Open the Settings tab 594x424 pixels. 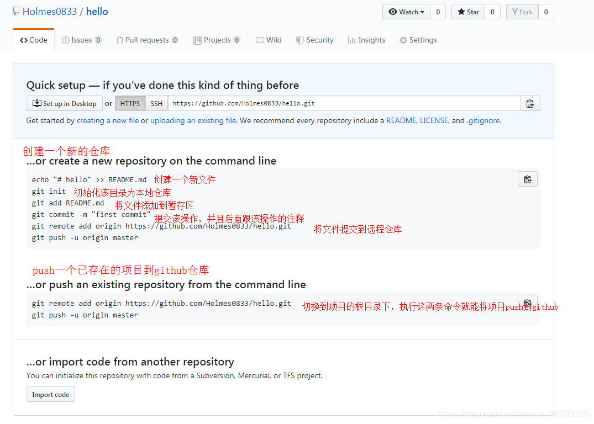(x=418, y=40)
